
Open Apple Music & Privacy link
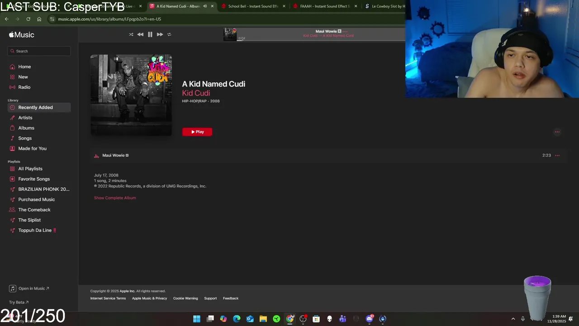pyautogui.click(x=149, y=298)
